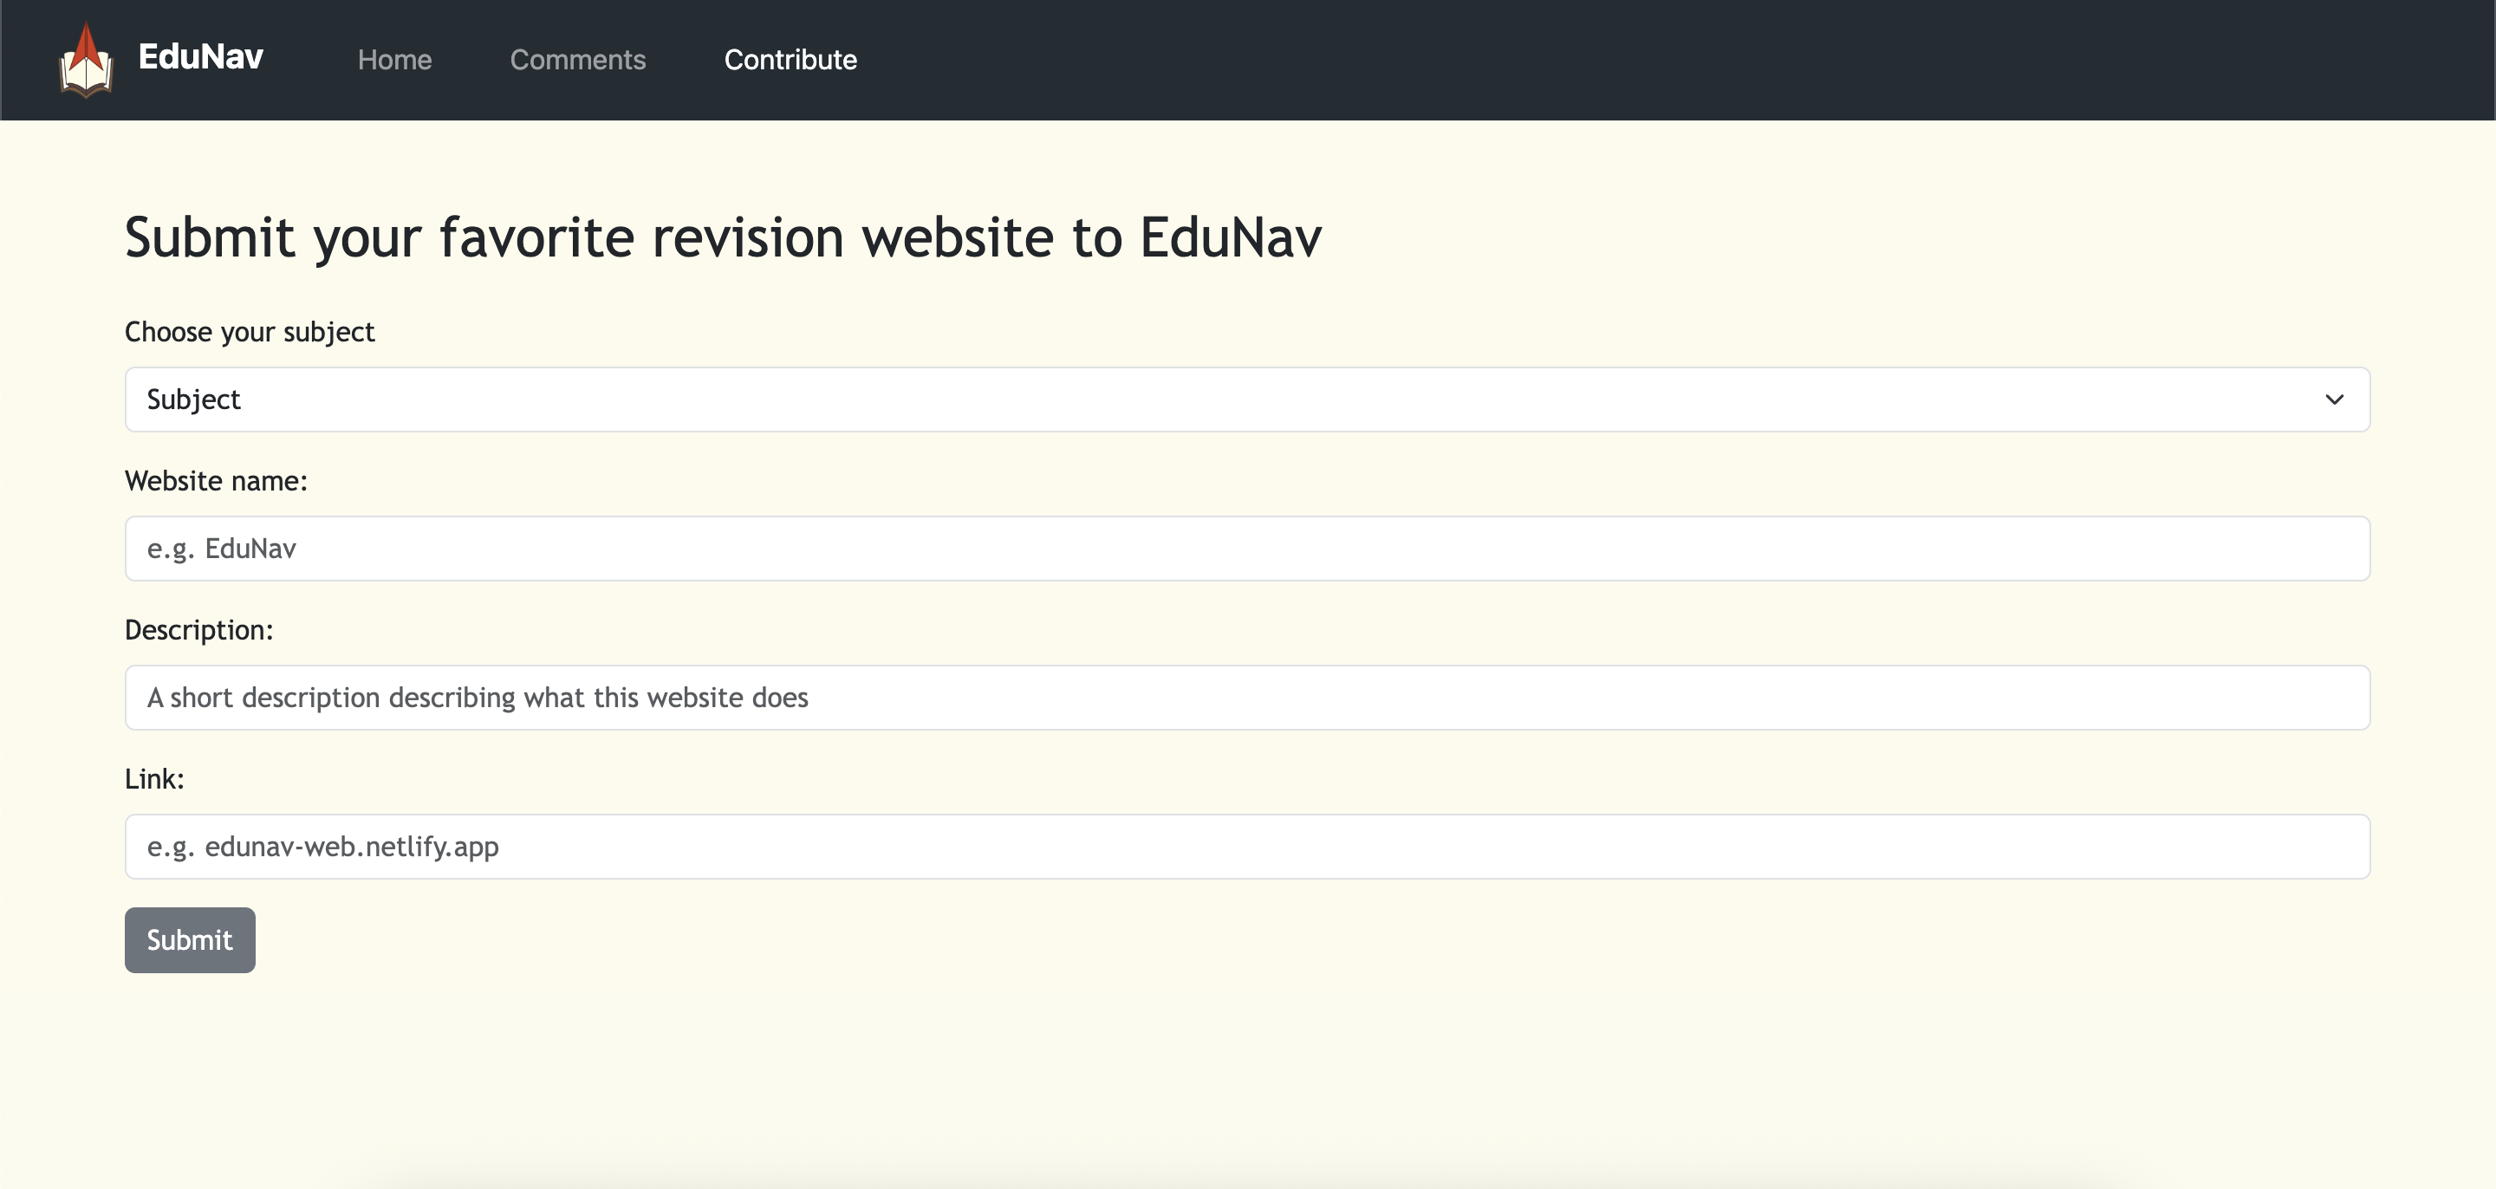Viewport: 2496px width, 1189px height.
Task: Open the Comments page
Action: 577,60
